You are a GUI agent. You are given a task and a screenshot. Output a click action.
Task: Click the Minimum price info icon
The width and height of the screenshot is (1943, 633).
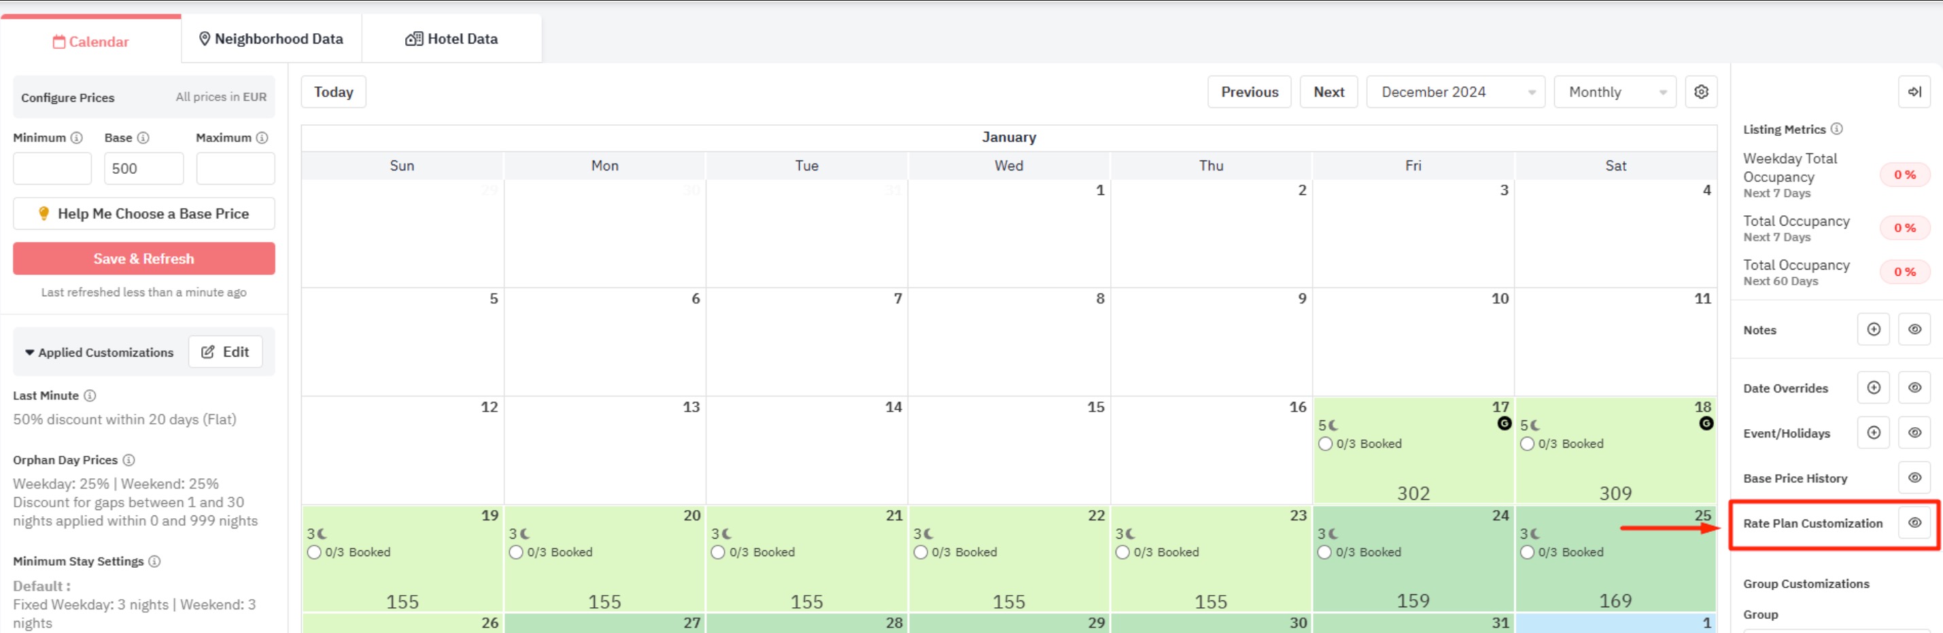tap(76, 138)
